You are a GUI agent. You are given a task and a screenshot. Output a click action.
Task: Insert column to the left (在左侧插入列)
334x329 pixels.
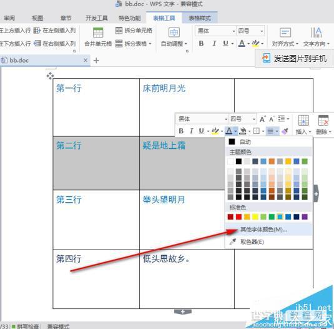[x=54, y=31]
